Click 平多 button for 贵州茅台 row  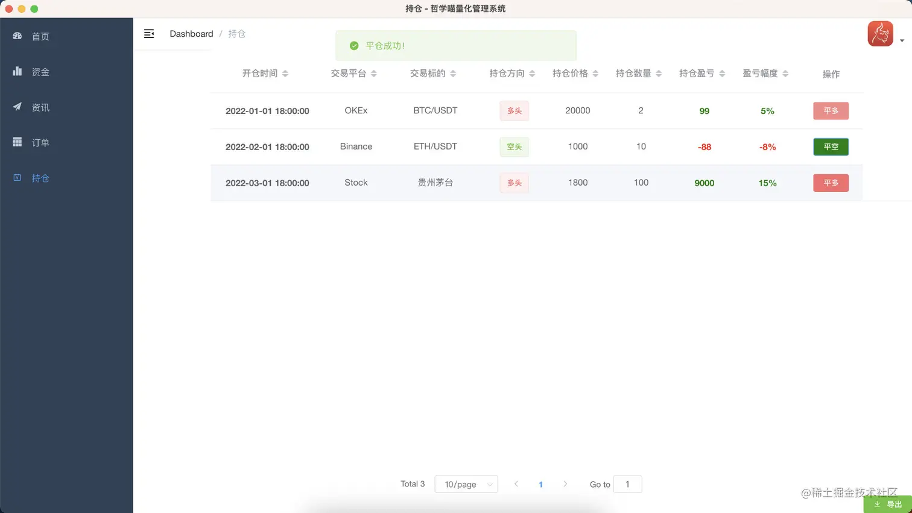point(831,183)
